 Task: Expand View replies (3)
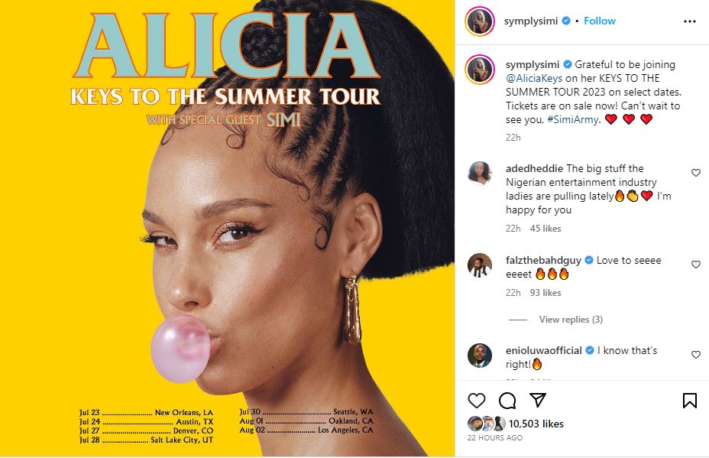571,320
